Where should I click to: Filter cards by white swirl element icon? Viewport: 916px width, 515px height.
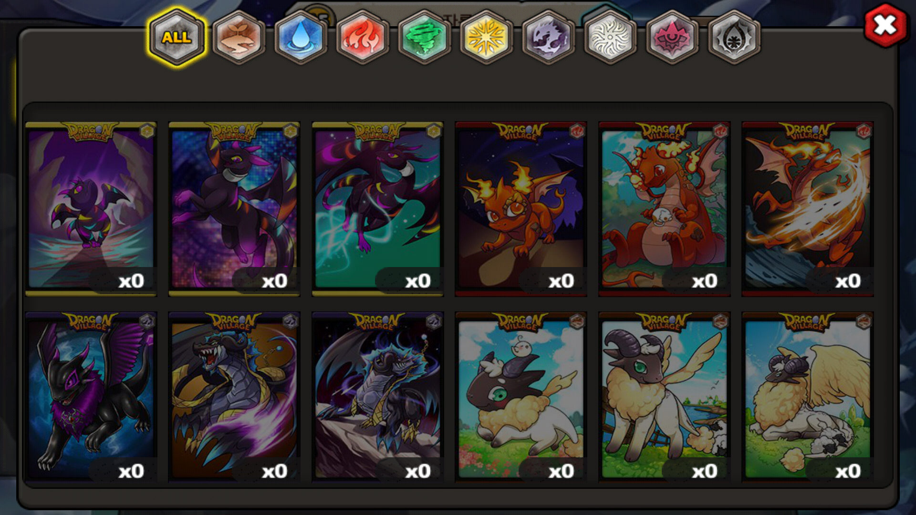[x=610, y=37]
